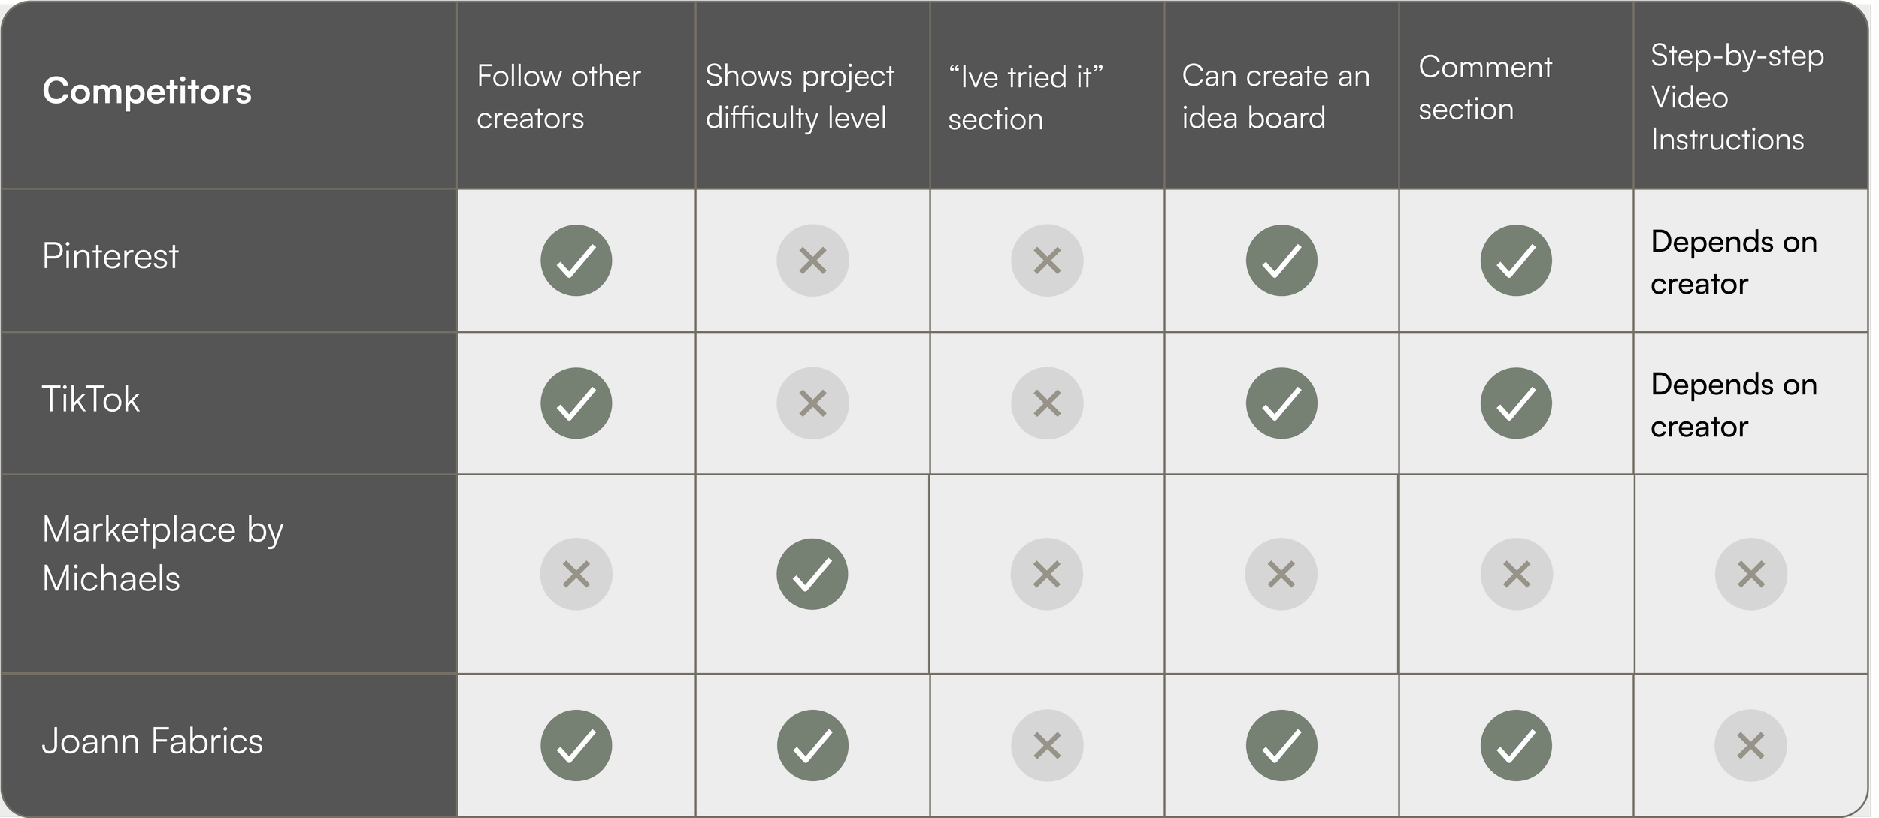Click Pinterest's project difficulty X icon

[x=812, y=261]
